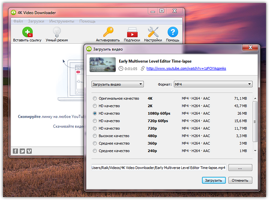Image resolution: width=269 pixels, height=200 pixels.
Task: Open the Формат MP4 dropdown
Action: coord(213,84)
